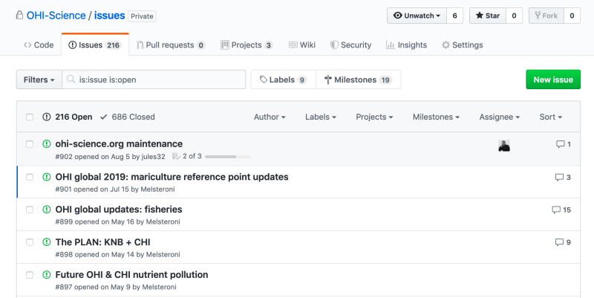The height and width of the screenshot is (298, 594).
Task: Open the Milestones 19 button
Action: 359,80
